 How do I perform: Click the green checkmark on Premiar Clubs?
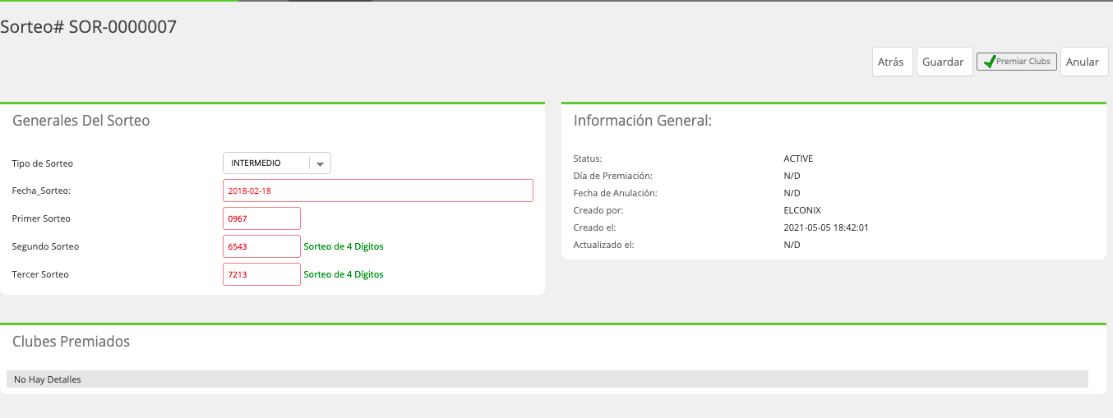[989, 62]
